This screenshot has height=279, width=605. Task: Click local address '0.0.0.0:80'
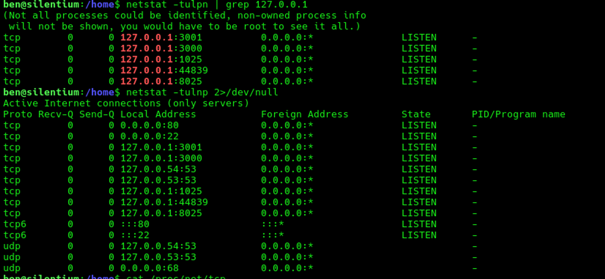click(x=149, y=125)
